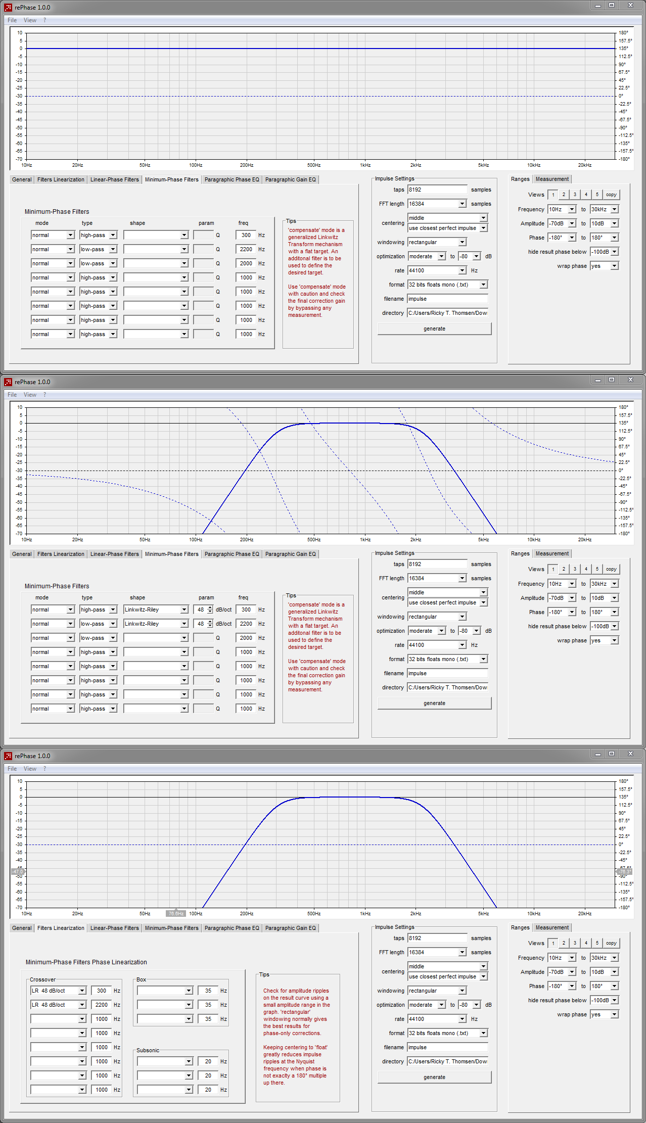Close the bottom rePhase window
Image resolution: width=646 pixels, height=1123 pixels.
click(630, 754)
